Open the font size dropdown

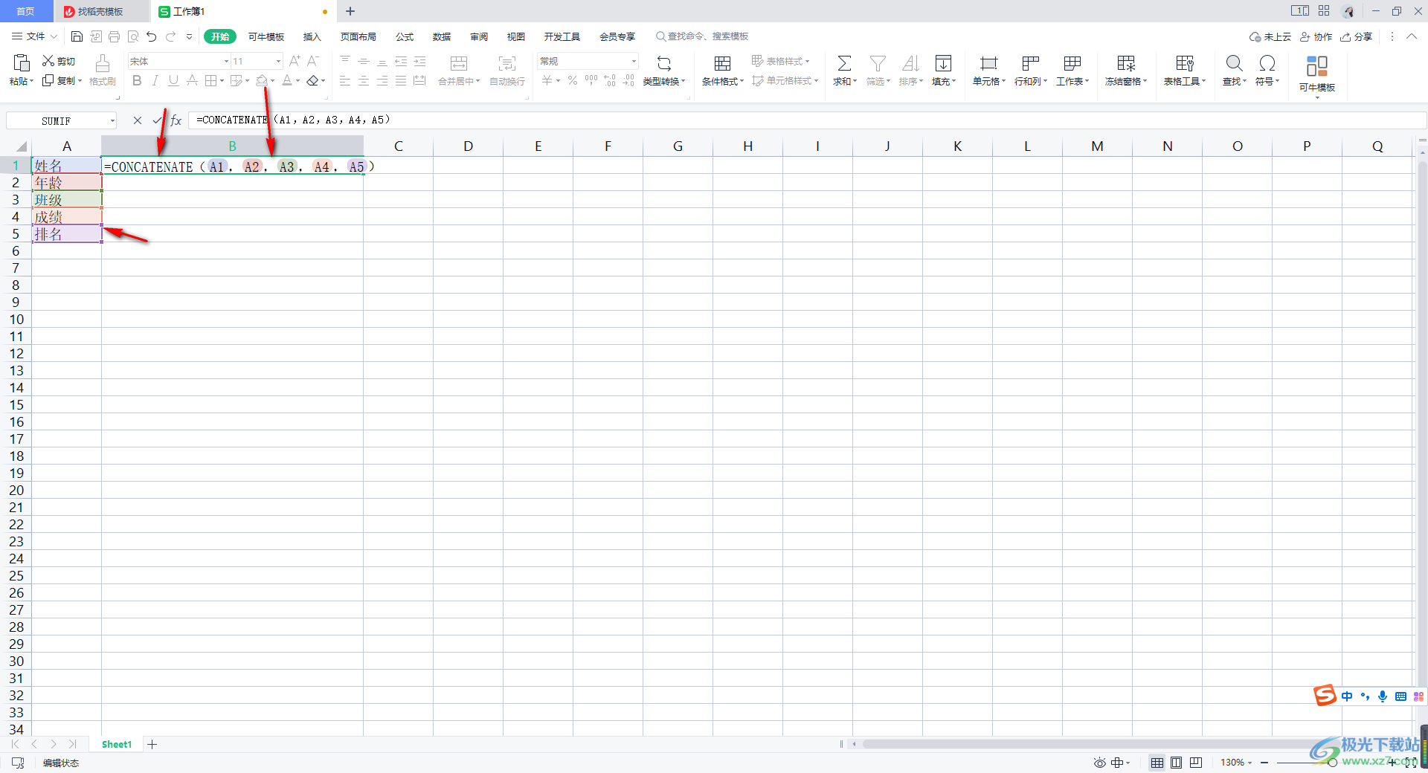pos(279,61)
